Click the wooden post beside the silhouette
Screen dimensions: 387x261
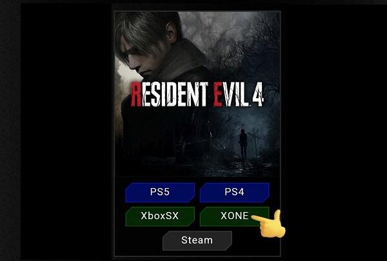[254, 143]
